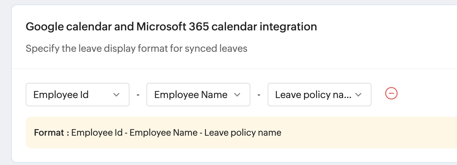
Task: Click "Employee Name" in the format preview
Action: tap(164, 133)
